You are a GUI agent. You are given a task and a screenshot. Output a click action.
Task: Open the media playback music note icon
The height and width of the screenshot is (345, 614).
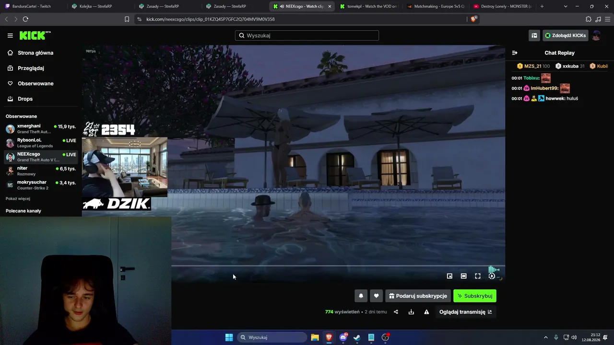click(598, 19)
